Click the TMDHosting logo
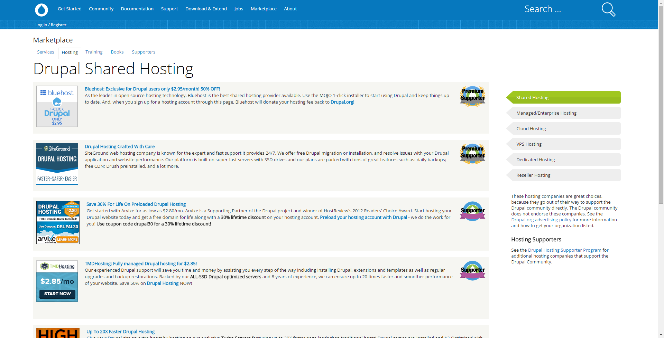The image size is (664, 338). 57,266
